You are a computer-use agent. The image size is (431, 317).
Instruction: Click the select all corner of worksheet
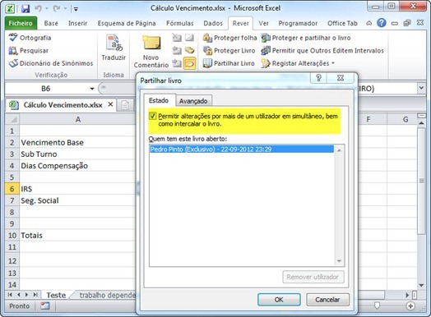coord(12,119)
